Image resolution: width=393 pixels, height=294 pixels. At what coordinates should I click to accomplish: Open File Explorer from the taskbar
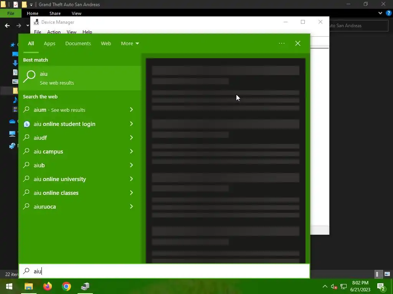[x=28, y=286]
